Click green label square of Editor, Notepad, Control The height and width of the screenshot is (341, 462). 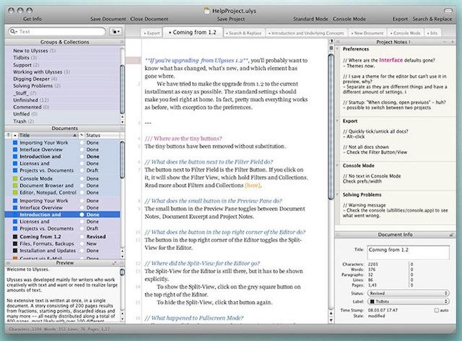click(x=15, y=192)
